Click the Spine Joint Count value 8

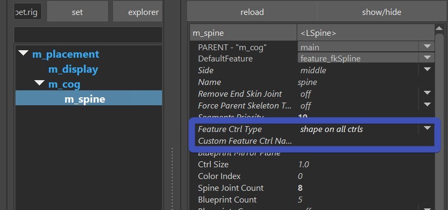click(x=300, y=188)
